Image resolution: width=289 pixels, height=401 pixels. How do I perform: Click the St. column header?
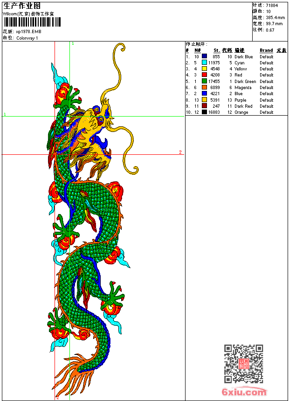click(217, 50)
